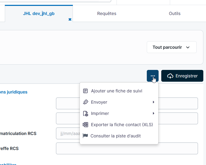
Task: Click the Excel icon for contact export
Action: 85,125
